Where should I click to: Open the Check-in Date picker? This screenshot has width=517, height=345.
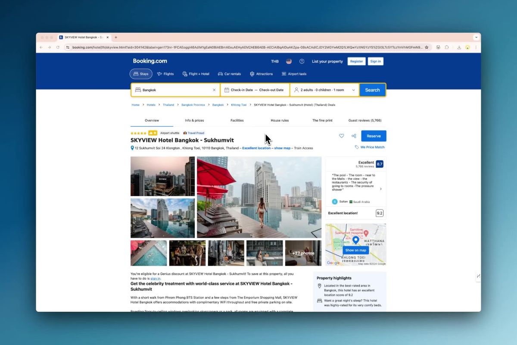[x=242, y=90]
